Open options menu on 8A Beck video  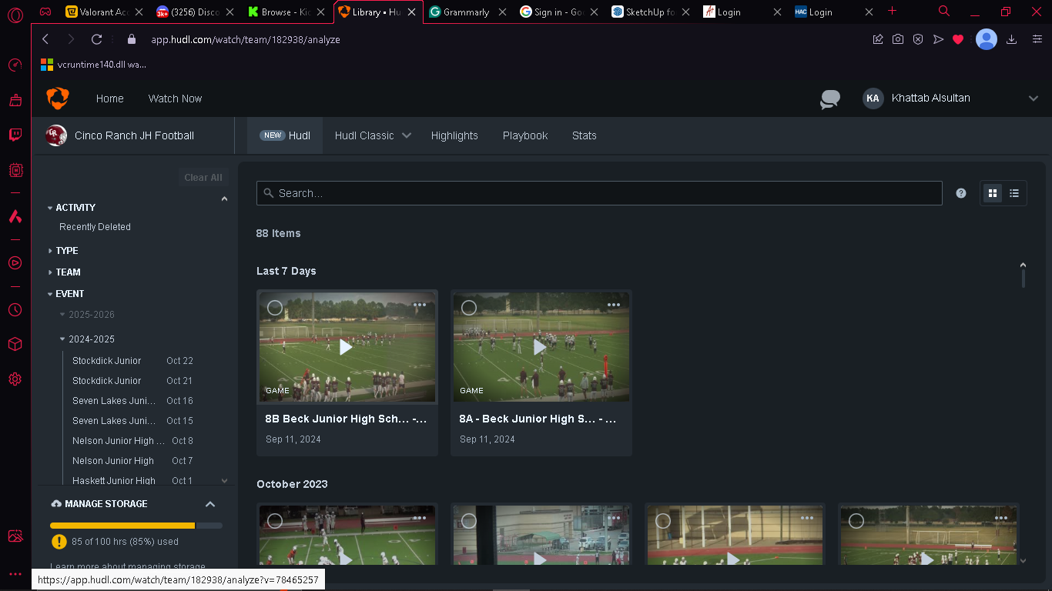pyautogui.click(x=614, y=305)
